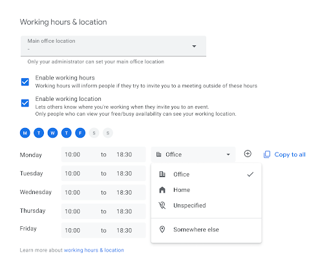This screenshot has height=256, width=331.
Task: Edit Tuesday start time 10:00
Action: (72, 173)
